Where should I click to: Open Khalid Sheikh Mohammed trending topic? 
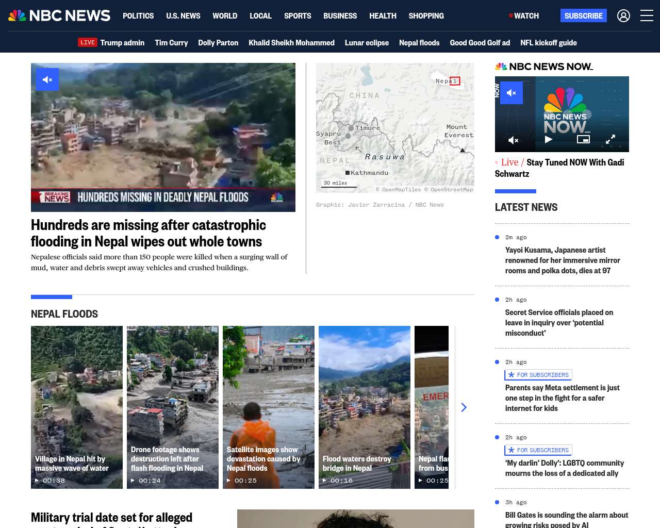pos(291,43)
